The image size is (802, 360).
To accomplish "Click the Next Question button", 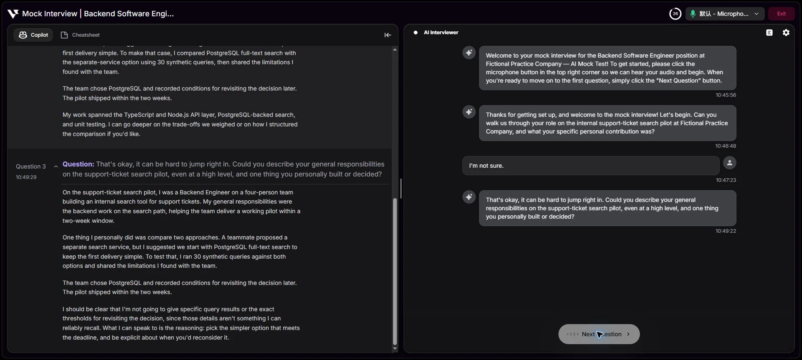I will (599, 334).
